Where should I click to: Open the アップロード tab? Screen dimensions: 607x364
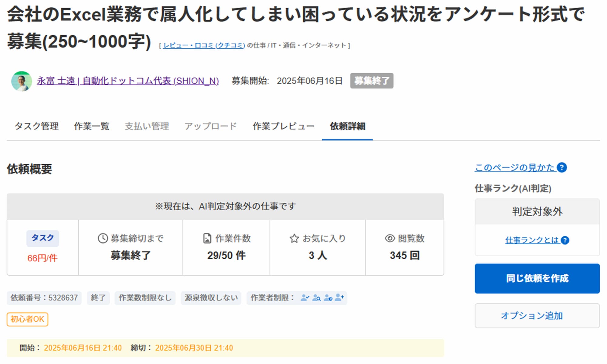pos(211,126)
